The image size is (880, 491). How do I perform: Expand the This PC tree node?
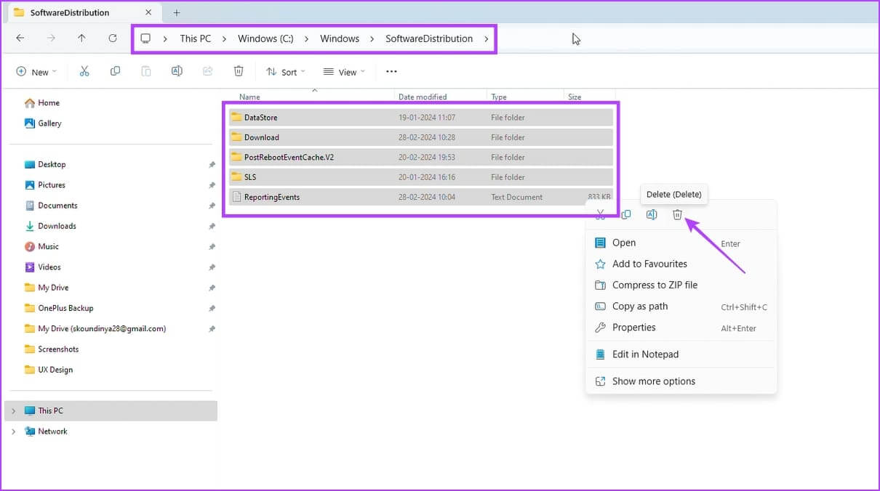click(13, 411)
